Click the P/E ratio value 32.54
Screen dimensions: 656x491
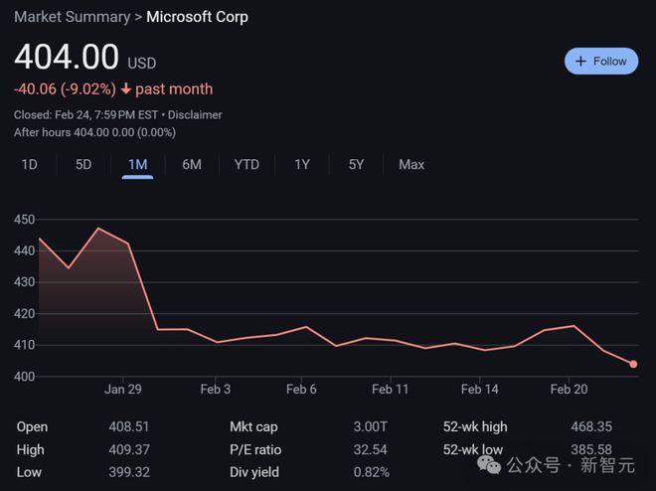371,449
